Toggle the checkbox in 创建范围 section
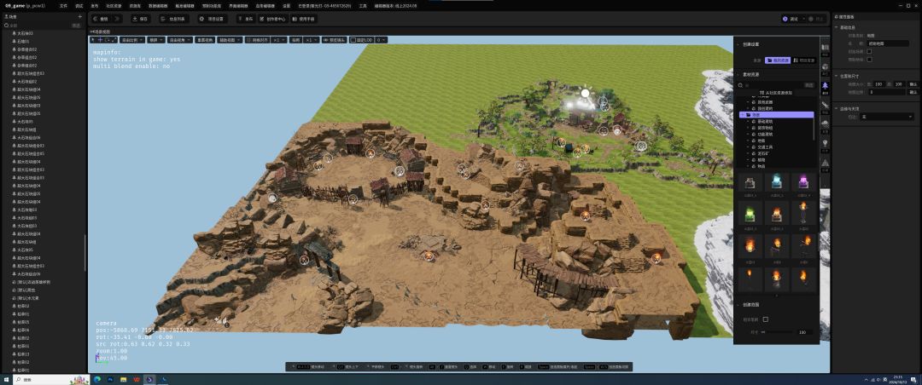This screenshot has height=385, width=922. coord(766,319)
